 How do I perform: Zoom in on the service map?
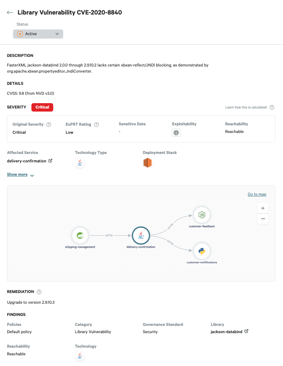click(263, 208)
